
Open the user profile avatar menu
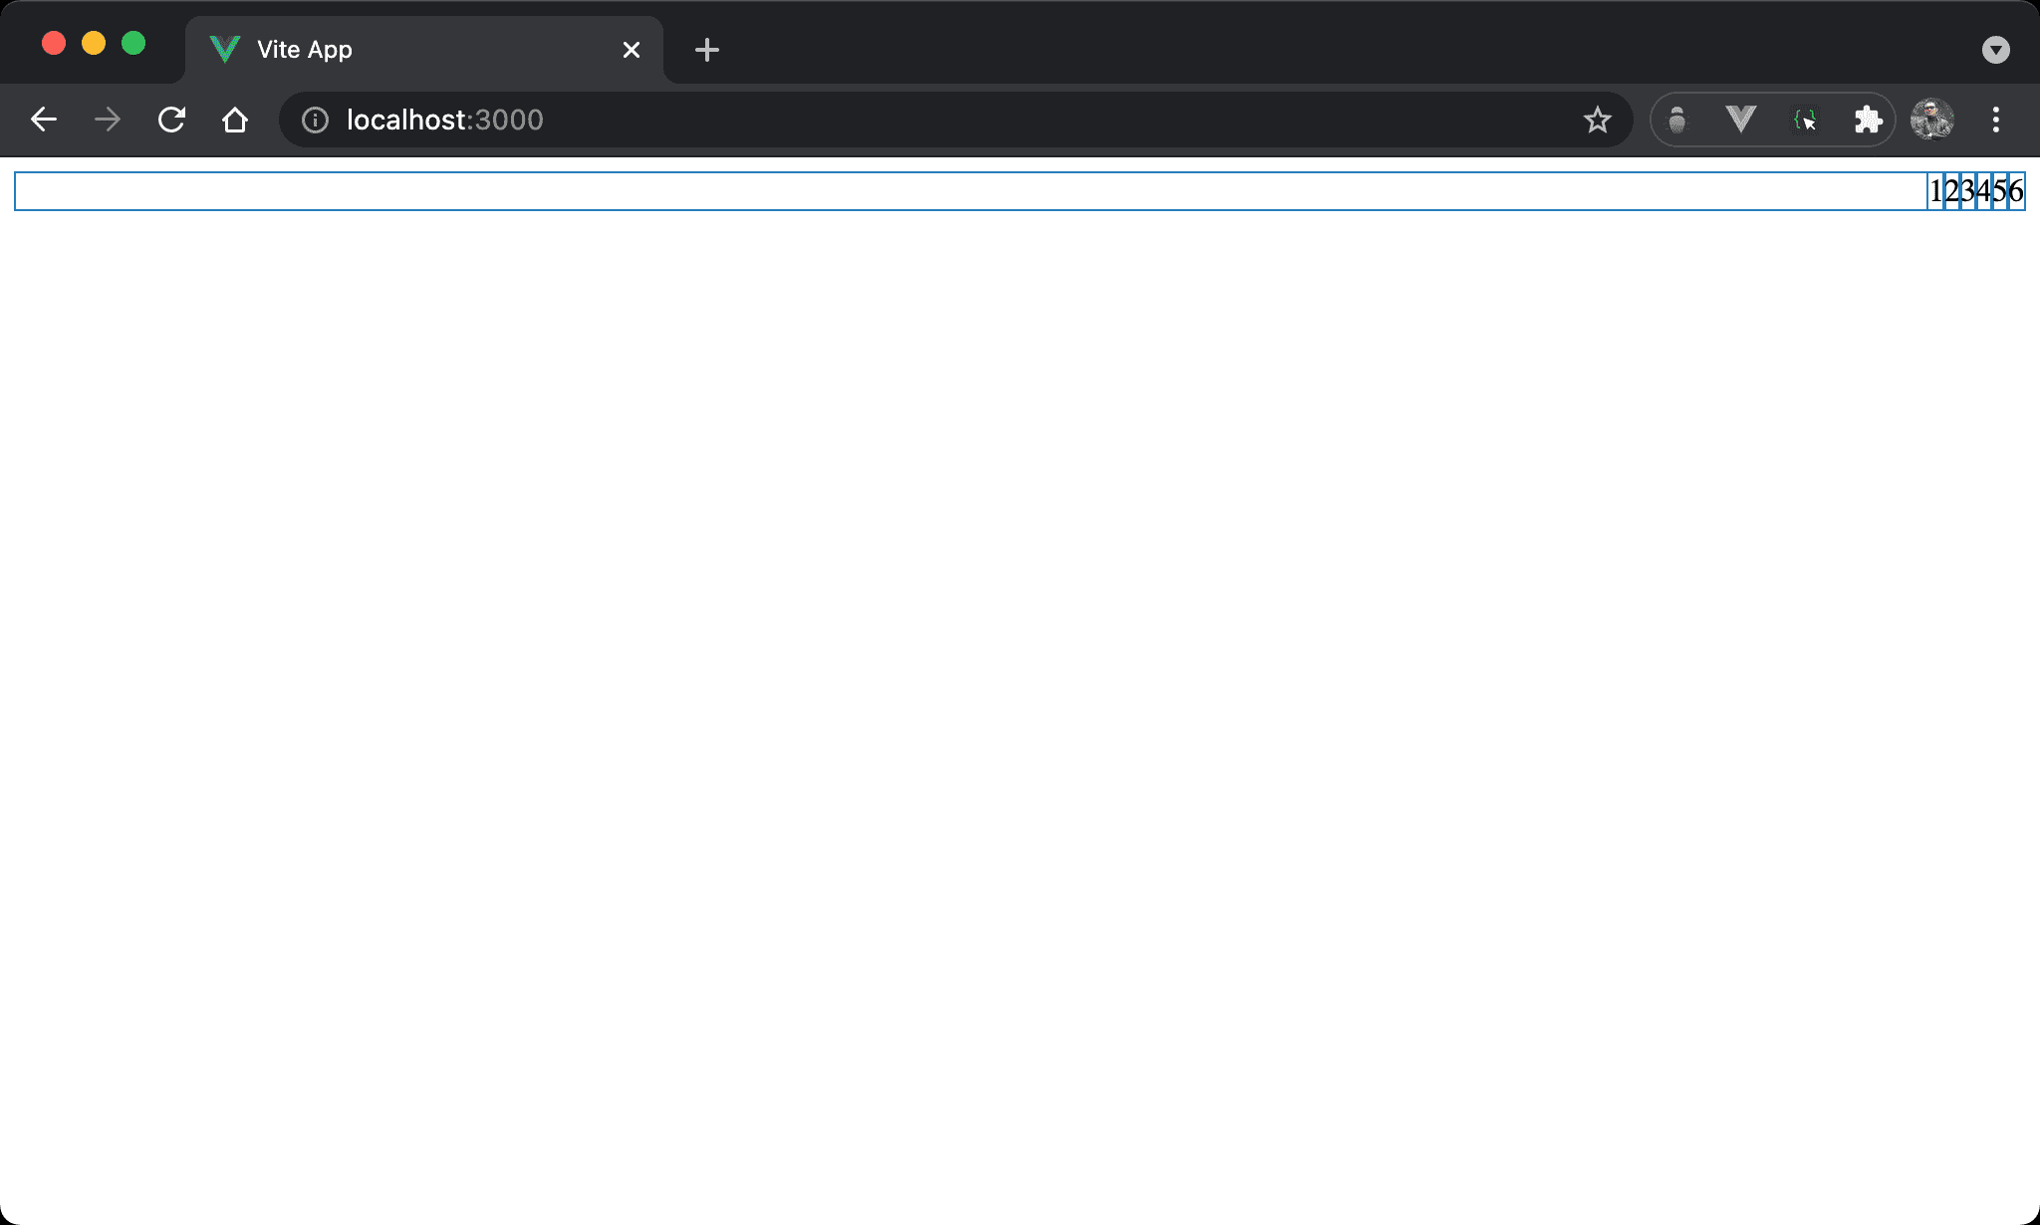tap(1931, 120)
